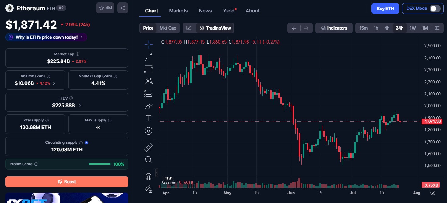Click the Boost button
The height and width of the screenshot is (203, 447).
click(67, 182)
